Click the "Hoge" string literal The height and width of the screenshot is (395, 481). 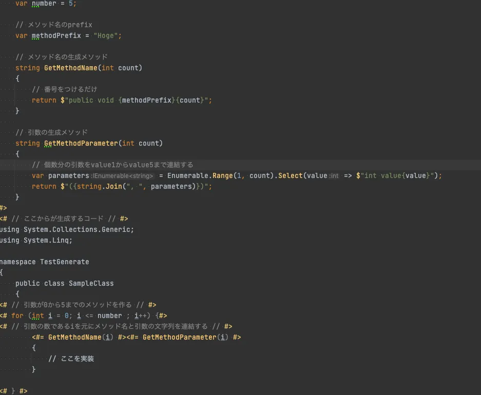107,36
